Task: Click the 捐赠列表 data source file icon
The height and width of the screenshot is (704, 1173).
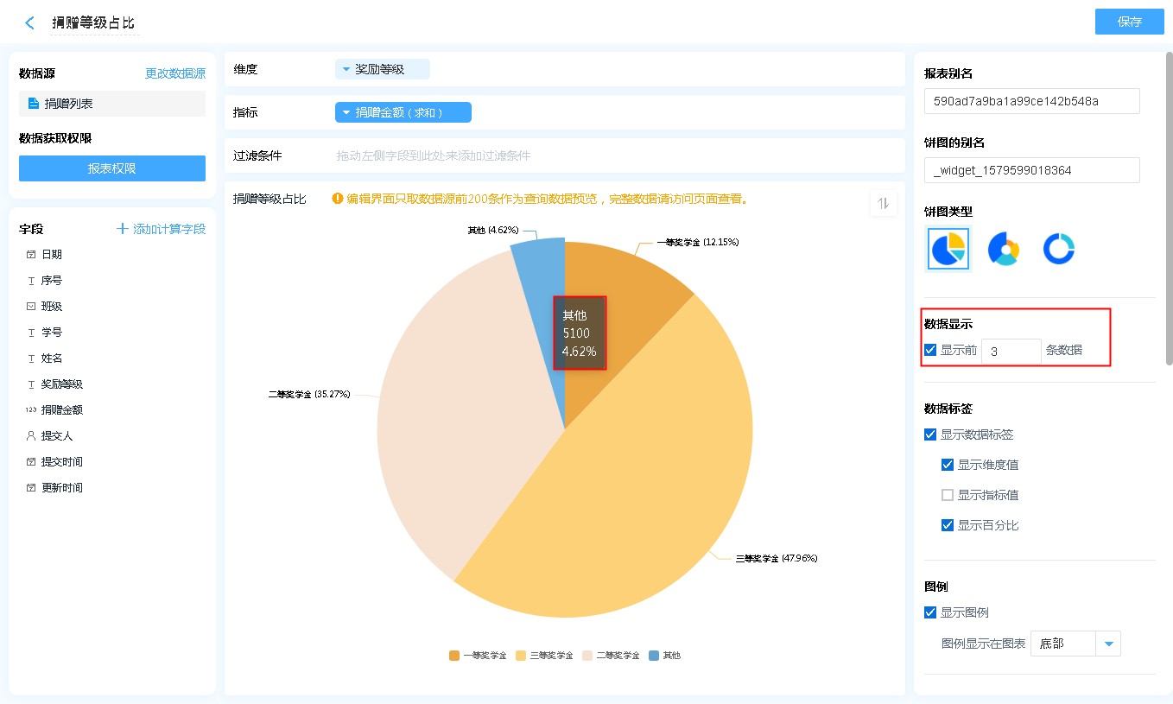Action: pos(34,104)
